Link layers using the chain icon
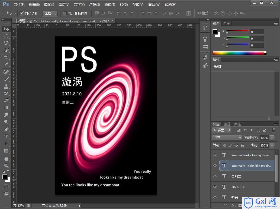Screen dimensions: 280x209 pos(226,205)
